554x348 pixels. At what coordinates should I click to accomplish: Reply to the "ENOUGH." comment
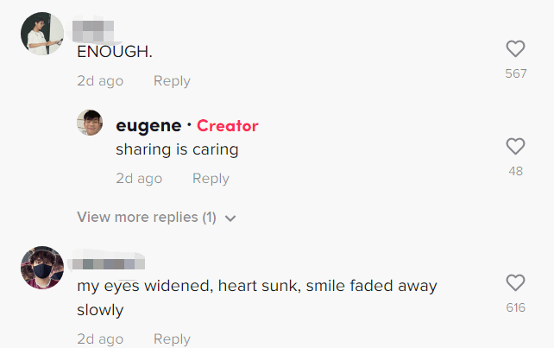click(172, 80)
